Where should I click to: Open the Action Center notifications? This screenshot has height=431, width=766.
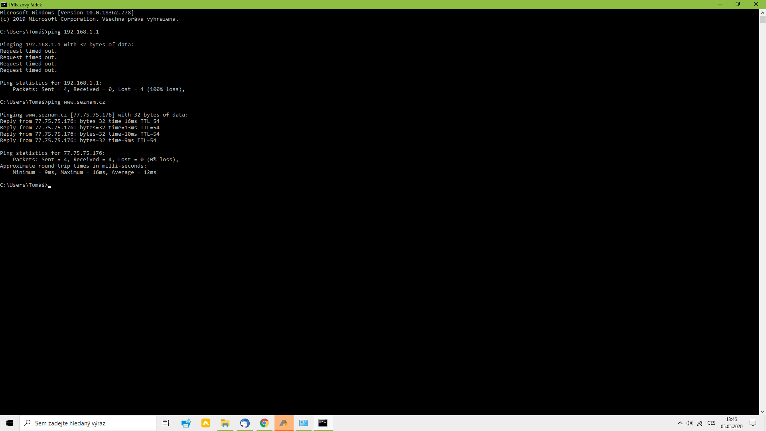[753, 423]
